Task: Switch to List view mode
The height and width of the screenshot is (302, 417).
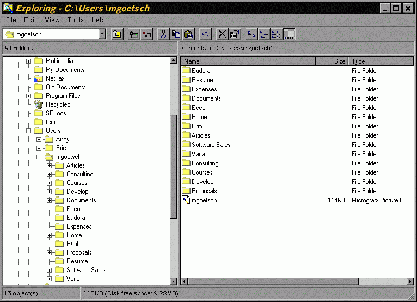Action: [277, 34]
